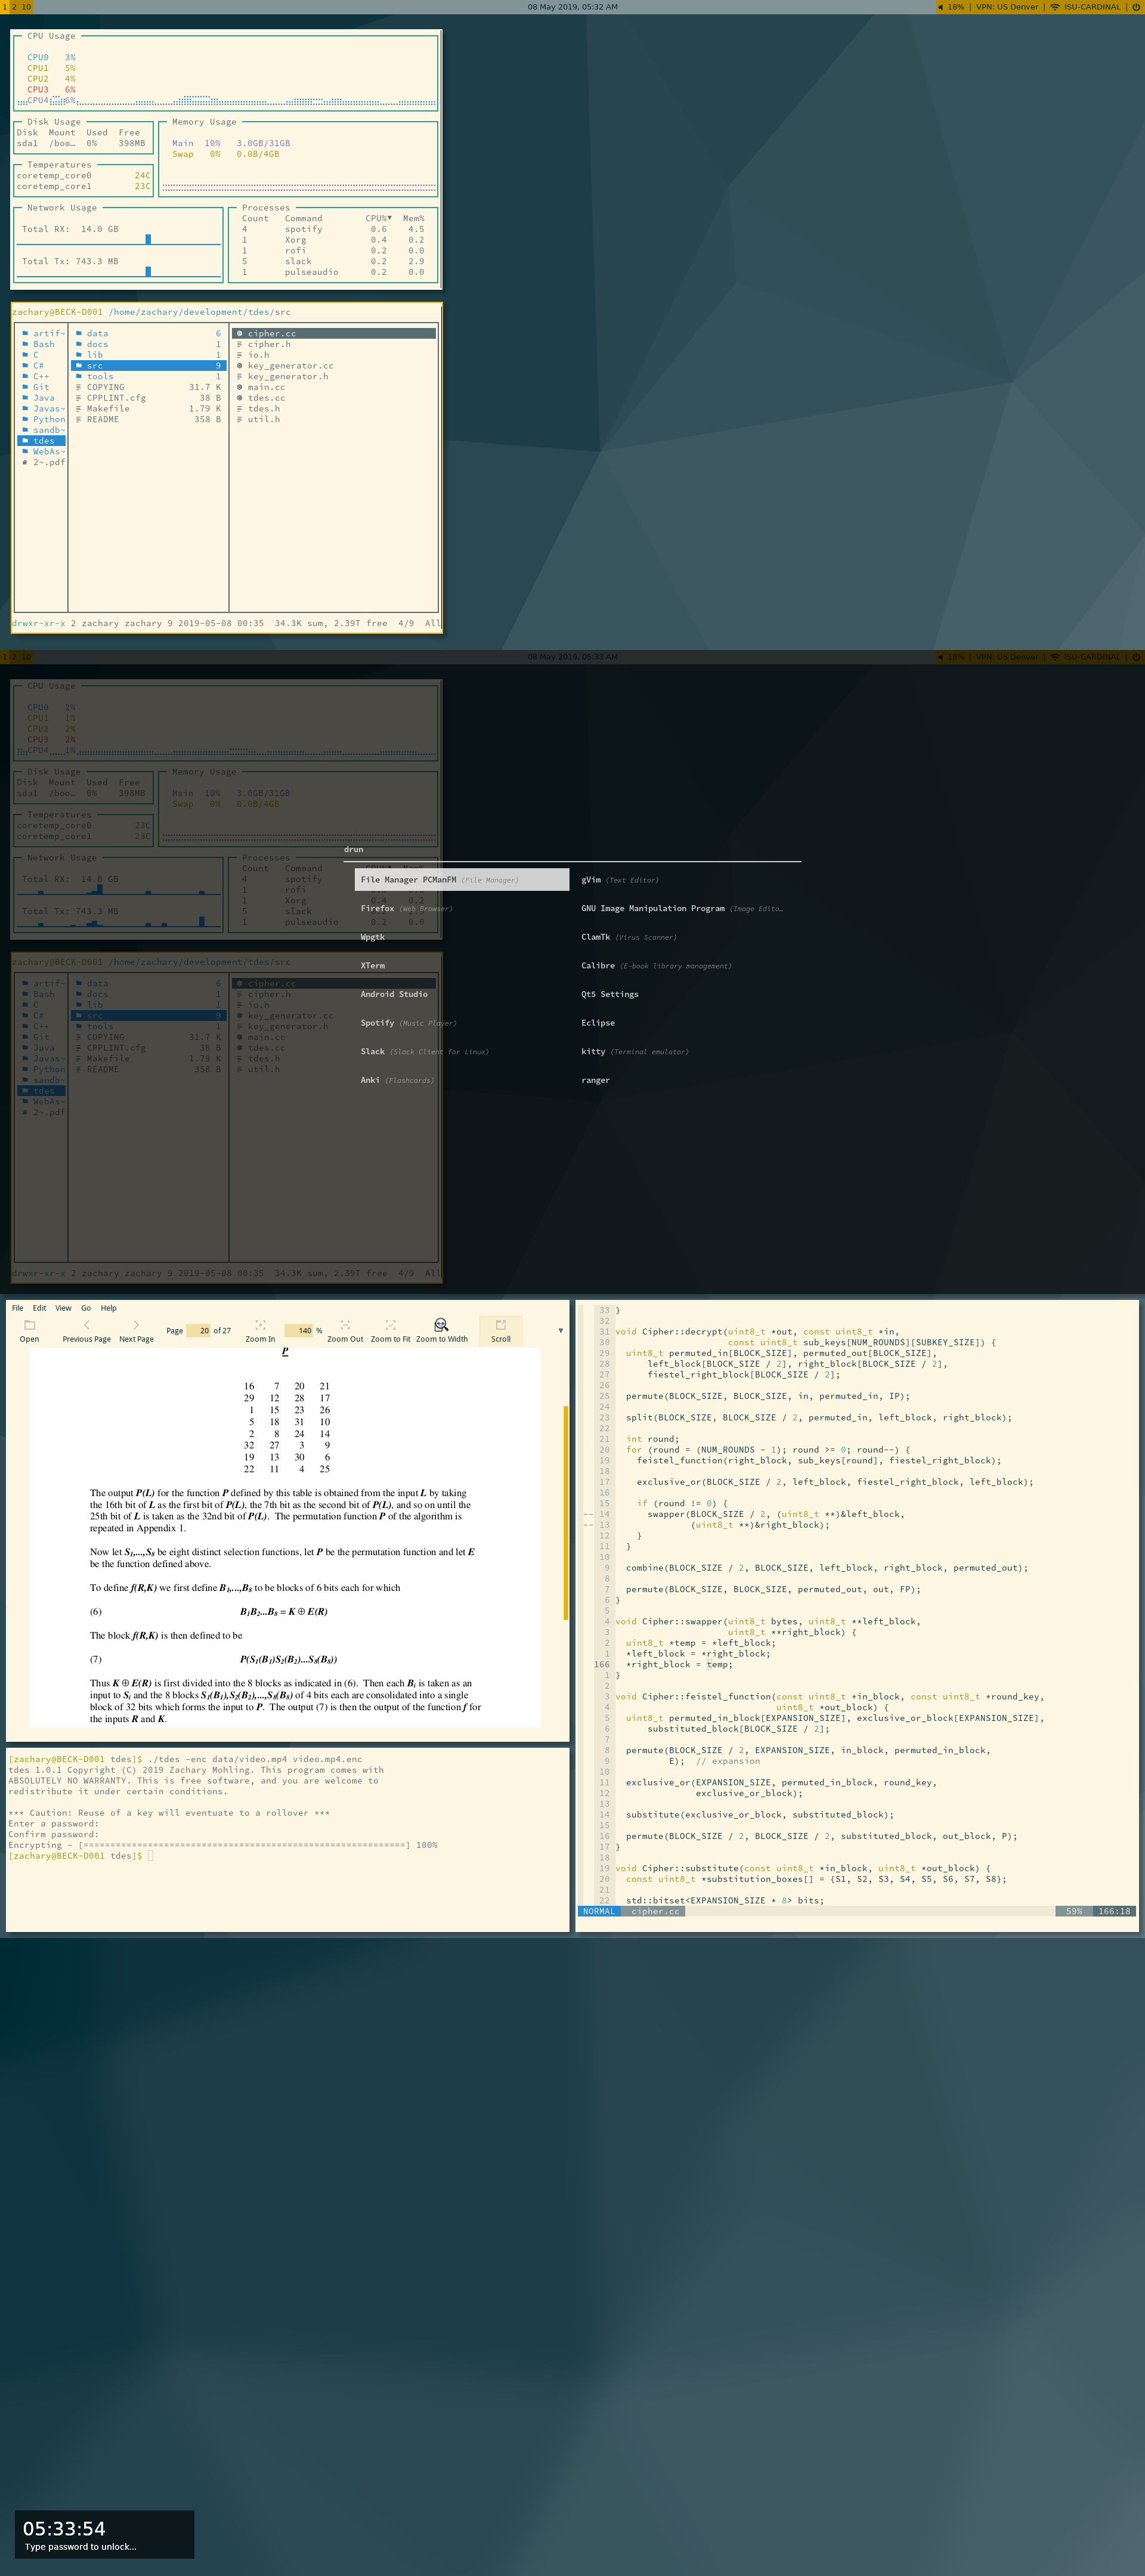Select the tdes folder in ranger
This screenshot has height=2576, width=1145.
pos(43,441)
